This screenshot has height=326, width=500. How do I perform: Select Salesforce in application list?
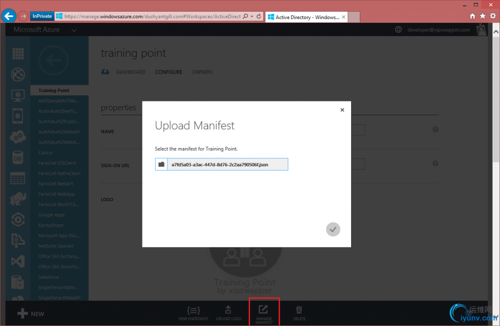pyautogui.click(x=48, y=277)
